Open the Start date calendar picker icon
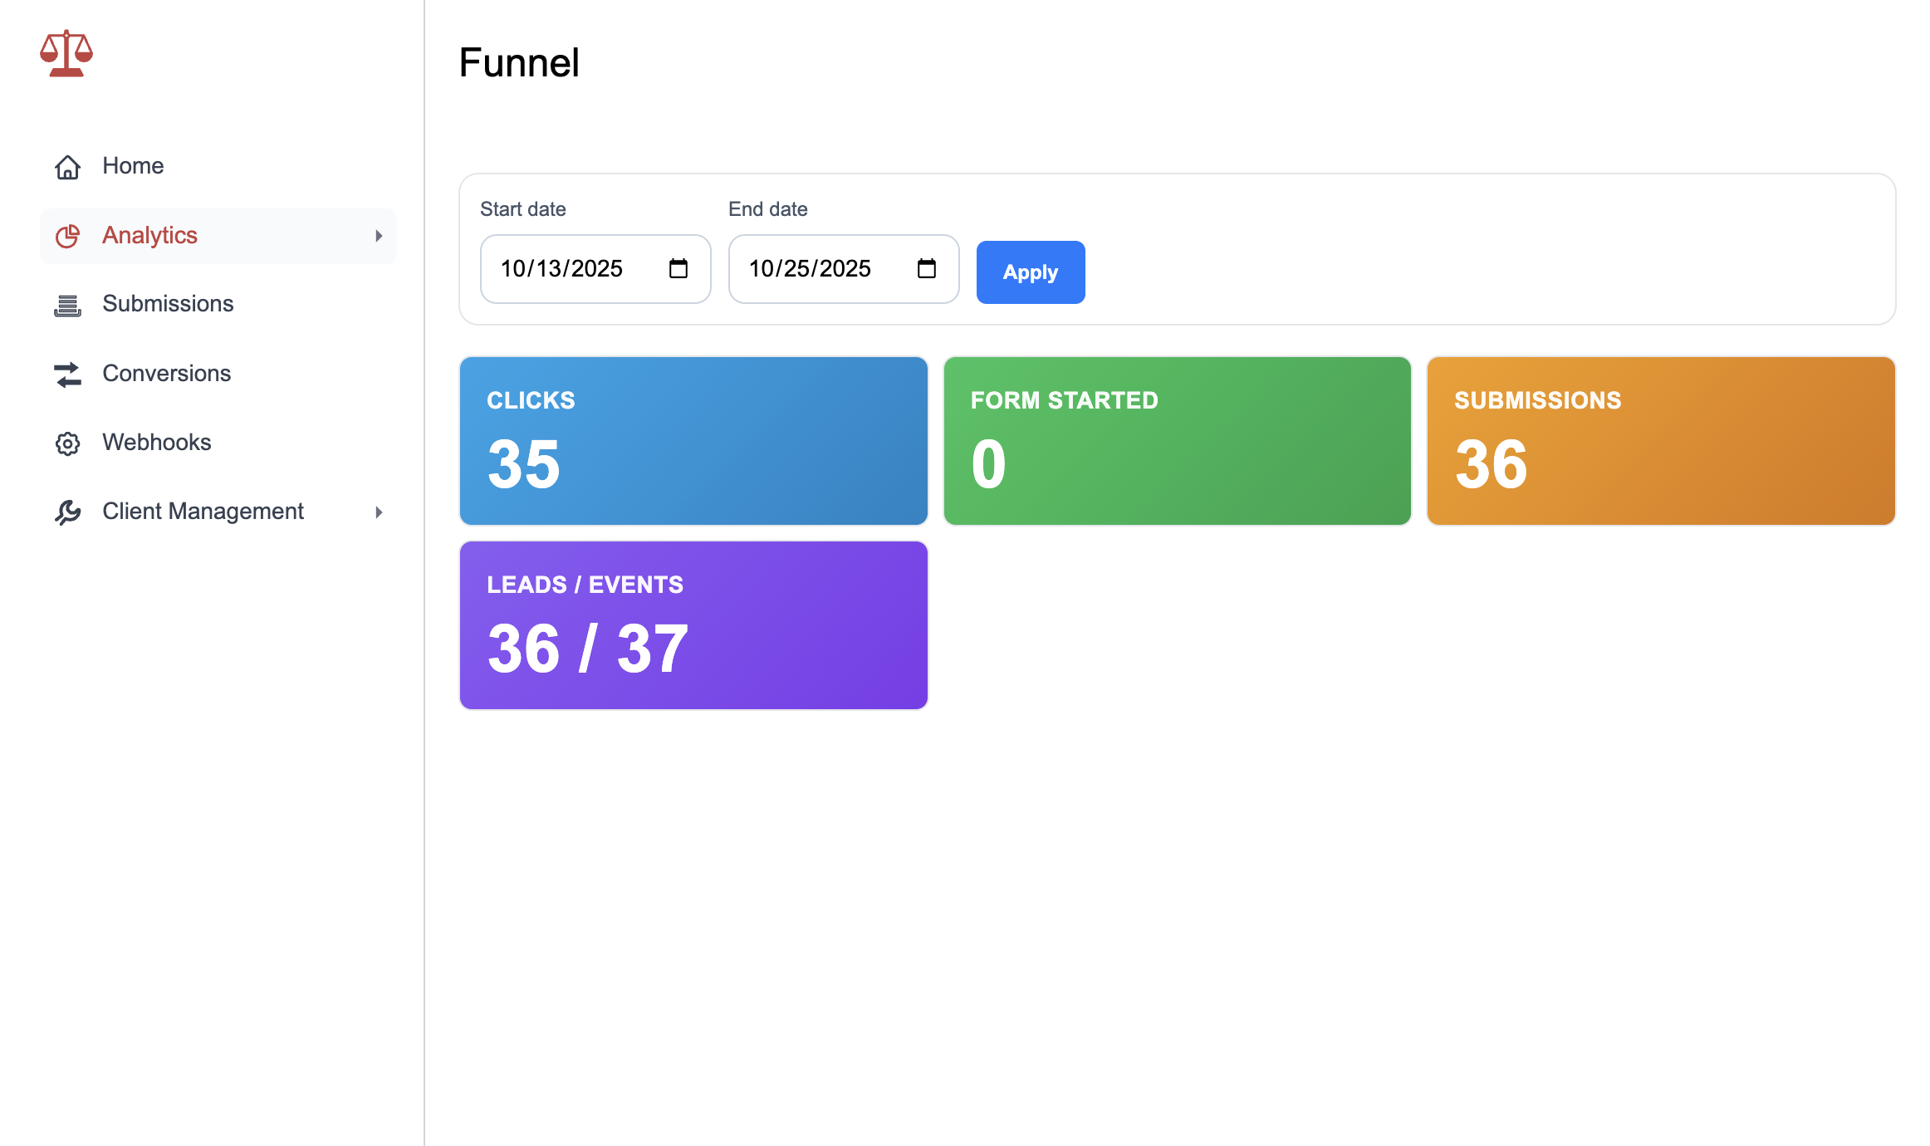This screenshot has height=1146, width=1930. pyautogui.click(x=679, y=268)
